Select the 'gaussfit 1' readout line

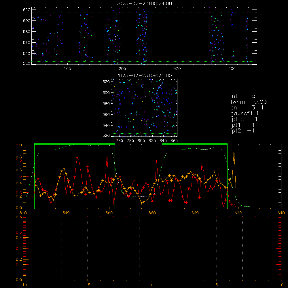point(245,113)
